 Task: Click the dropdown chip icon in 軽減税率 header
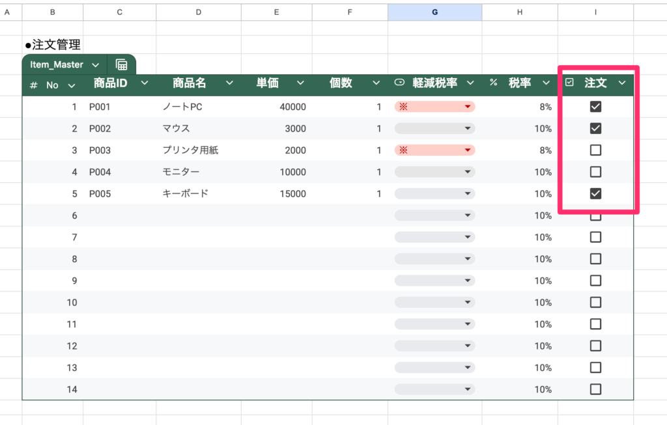[399, 83]
